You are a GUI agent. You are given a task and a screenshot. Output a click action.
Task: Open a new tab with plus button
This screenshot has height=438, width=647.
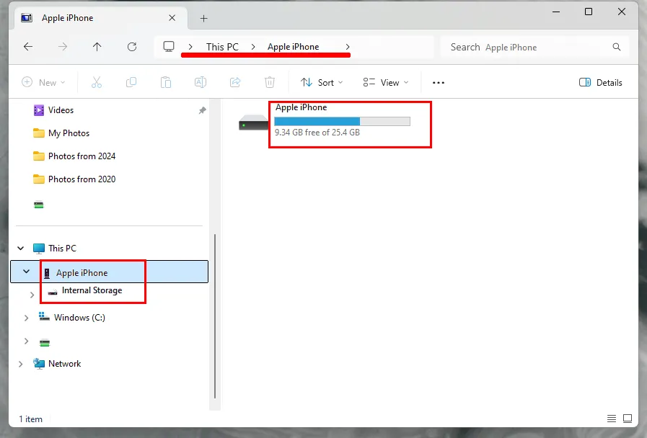point(203,18)
